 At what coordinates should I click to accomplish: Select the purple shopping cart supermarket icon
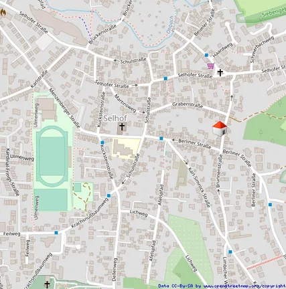[x=210, y=66]
